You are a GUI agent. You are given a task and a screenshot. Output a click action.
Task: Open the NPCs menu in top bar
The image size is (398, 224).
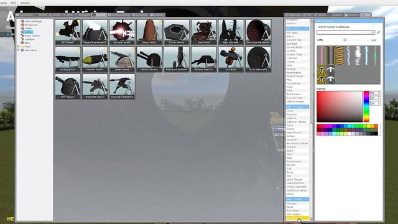(x=14, y=2)
